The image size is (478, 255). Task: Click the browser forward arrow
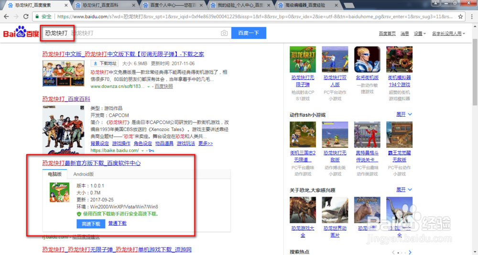tap(16, 16)
